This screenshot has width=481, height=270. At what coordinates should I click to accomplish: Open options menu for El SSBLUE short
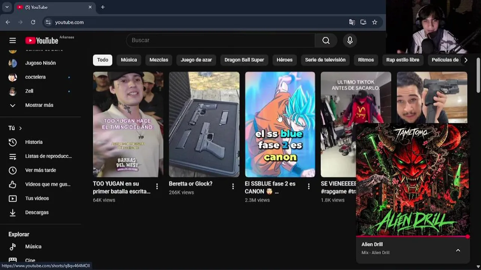click(309, 186)
